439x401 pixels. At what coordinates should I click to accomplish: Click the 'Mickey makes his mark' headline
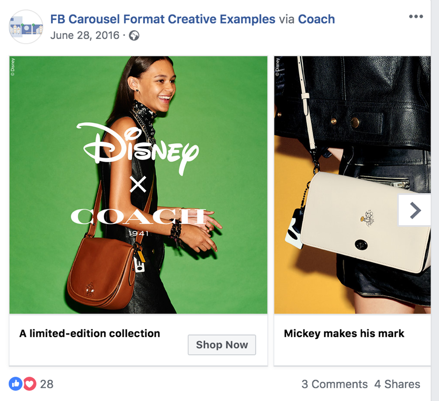click(344, 333)
